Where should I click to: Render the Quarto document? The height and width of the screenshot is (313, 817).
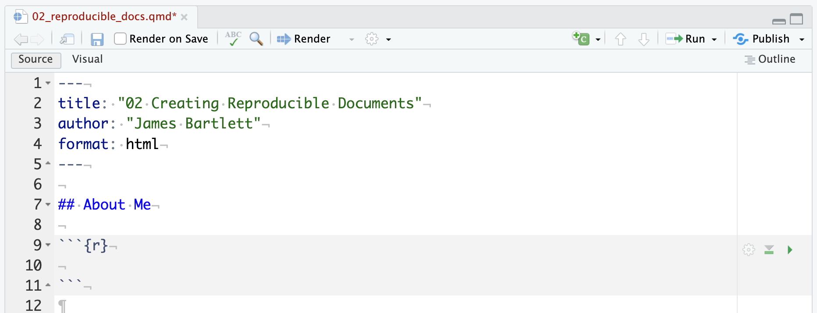point(303,39)
